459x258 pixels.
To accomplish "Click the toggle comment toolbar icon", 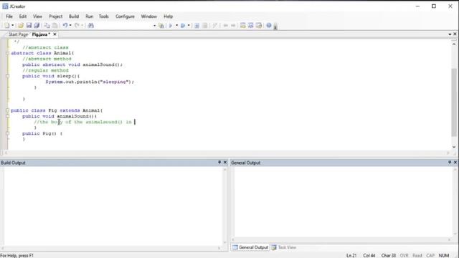I will [x=214, y=26].
